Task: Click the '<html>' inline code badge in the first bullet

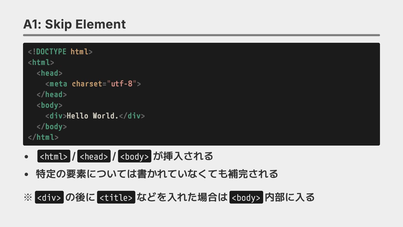Action: pyautogui.click(x=54, y=156)
